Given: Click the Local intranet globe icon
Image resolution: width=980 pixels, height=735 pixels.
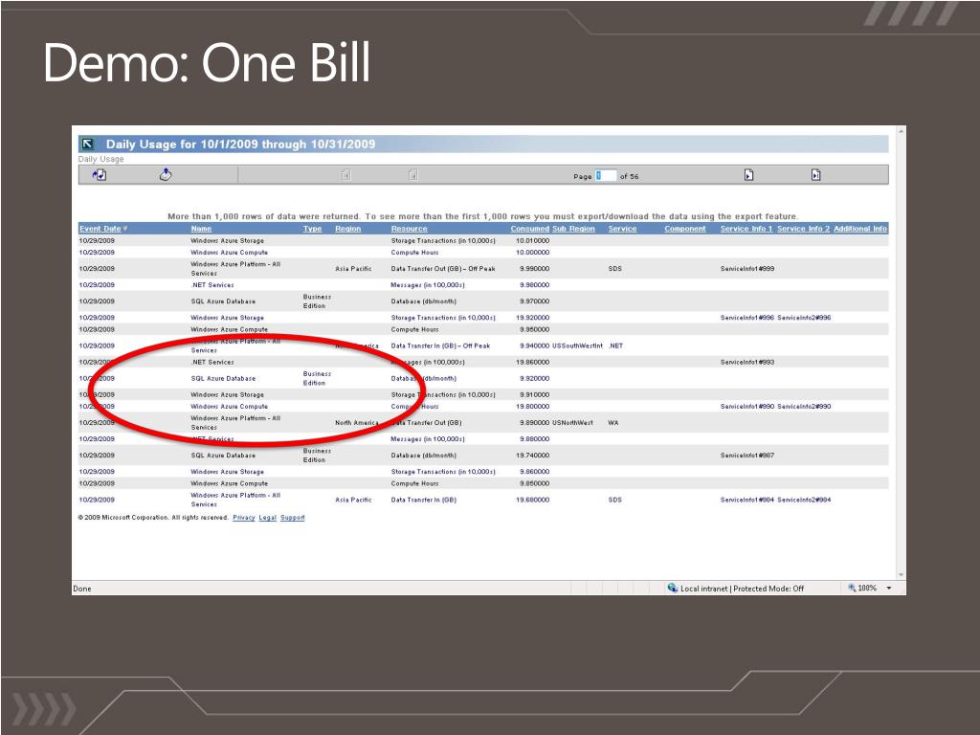Looking at the screenshot, I should (x=673, y=588).
